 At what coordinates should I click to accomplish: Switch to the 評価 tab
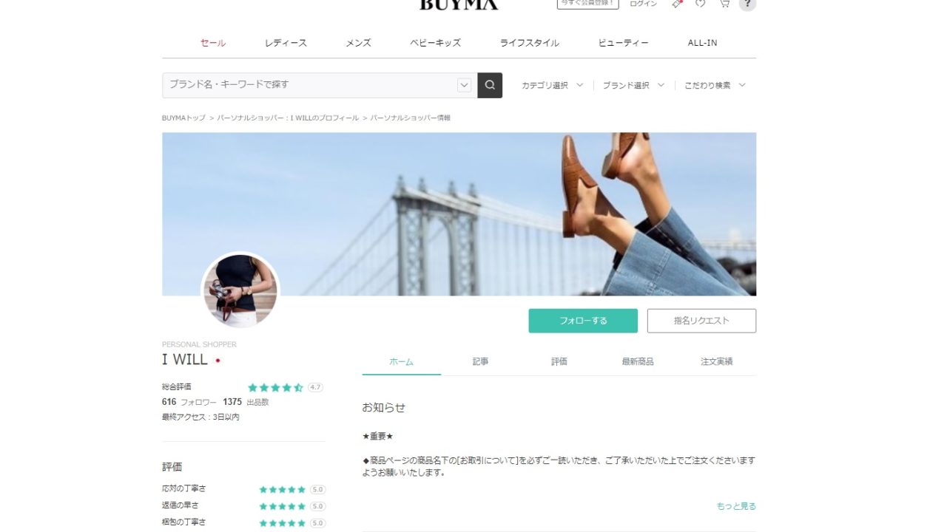[559, 361]
